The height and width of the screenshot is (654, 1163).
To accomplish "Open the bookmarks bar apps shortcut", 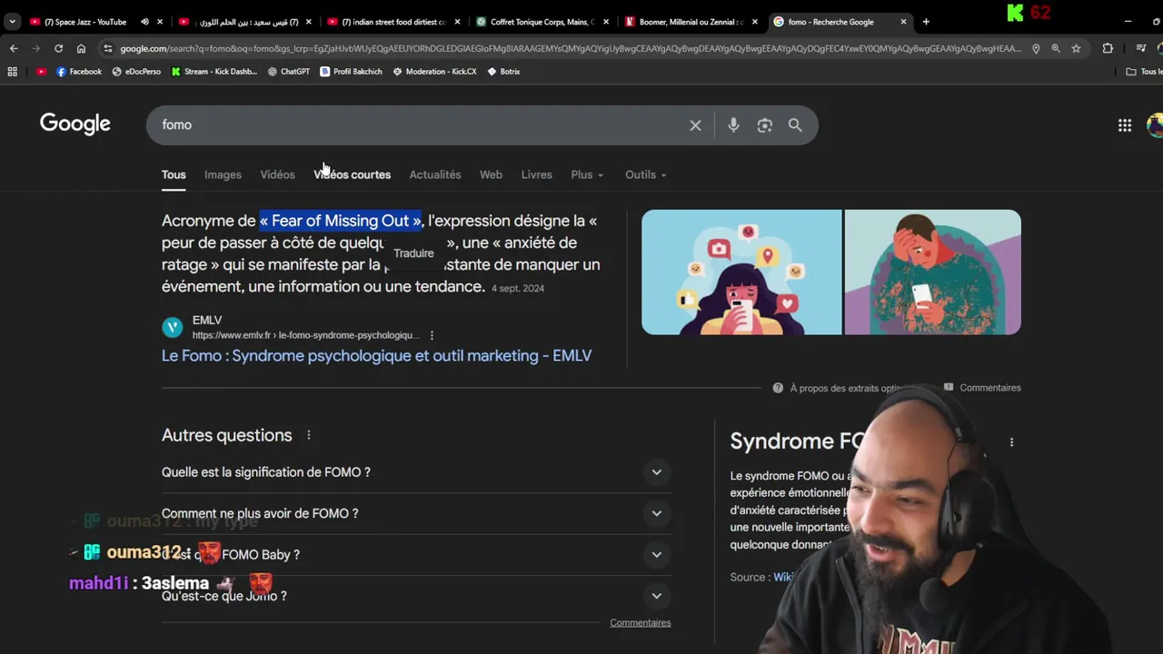I will point(13,72).
